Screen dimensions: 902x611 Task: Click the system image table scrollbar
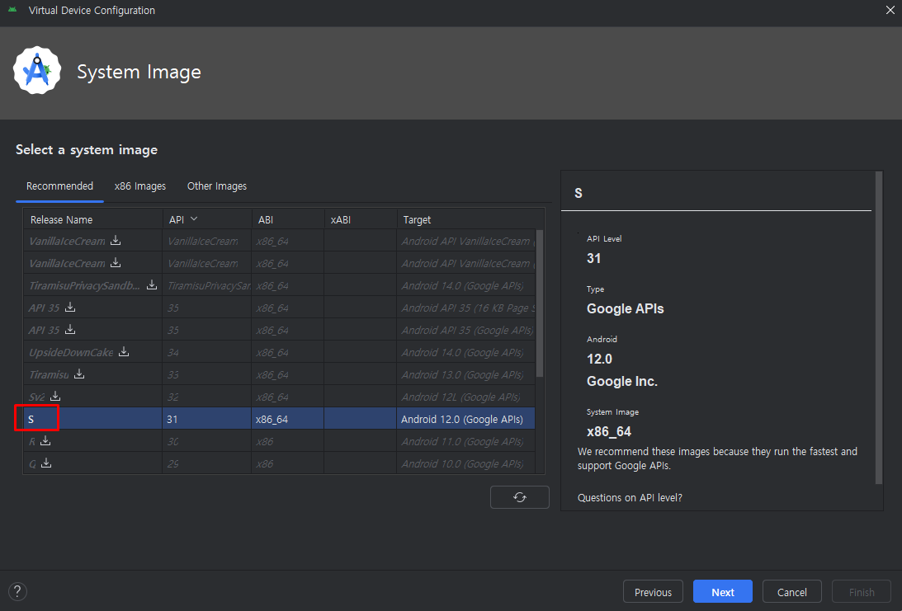point(540,303)
